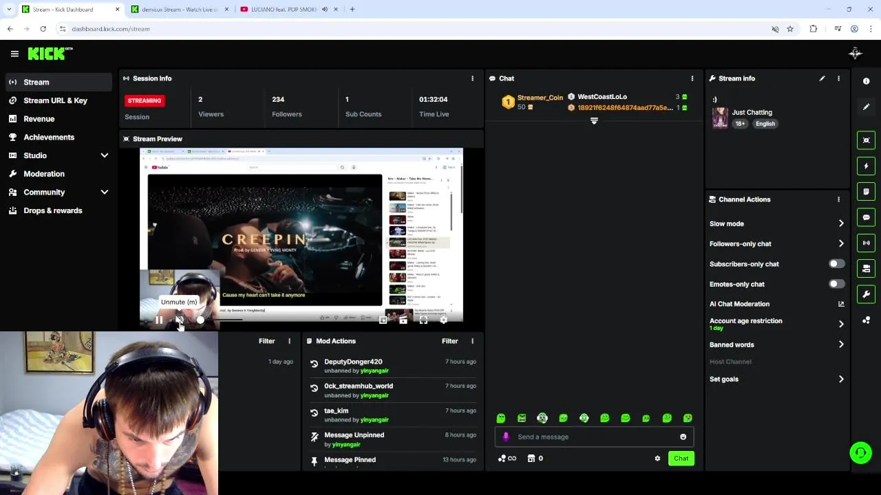Image resolution: width=881 pixels, height=495 pixels.
Task: Open the Stream page in the sidebar
Action: [x=58, y=82]
